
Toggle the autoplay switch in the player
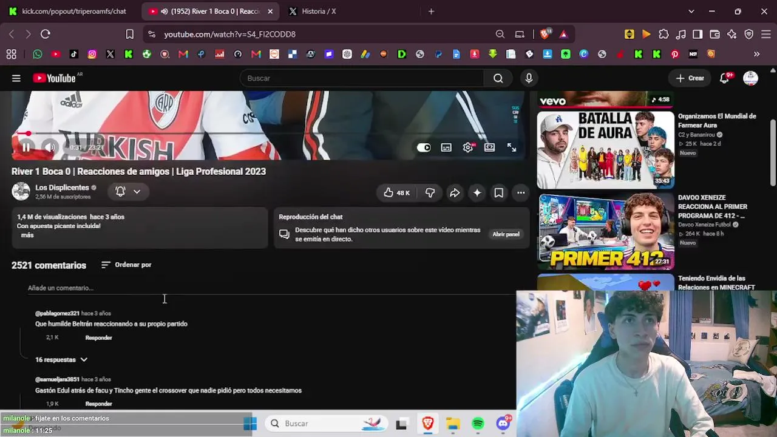click(x=424, y=147)
